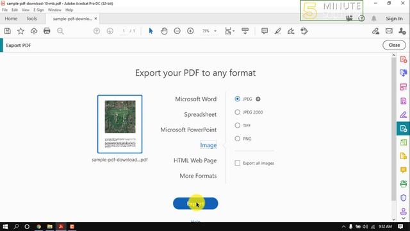Click the stamp tool icon
Viewport: 410px width, 231px height.
[304, 31]
